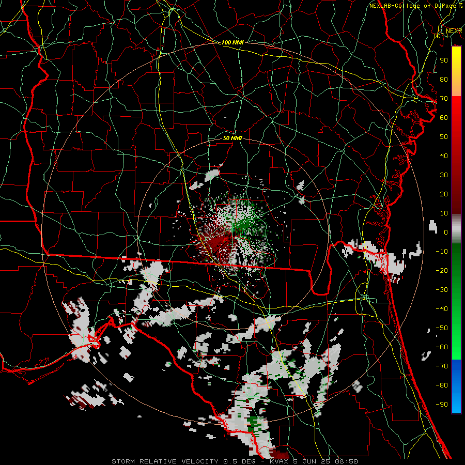
Task: Click the 100 NMI range ring label
Action: [x=233, y=42]
